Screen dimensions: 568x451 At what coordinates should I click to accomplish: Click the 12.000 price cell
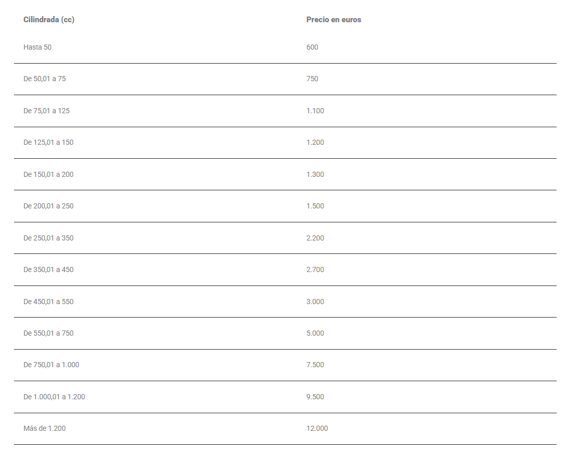click(317, 428)
